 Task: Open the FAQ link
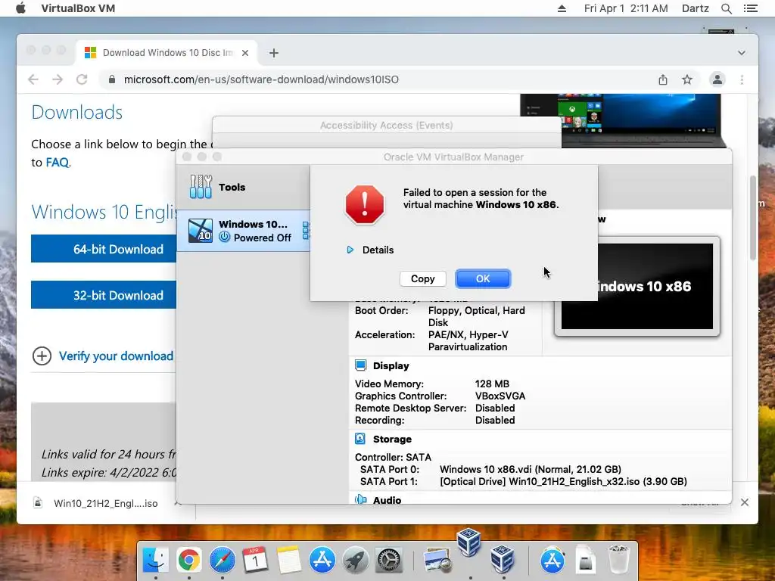point(58,163)
